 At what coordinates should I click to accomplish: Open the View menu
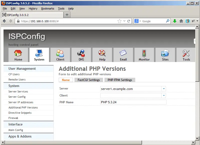pos(22,8)
